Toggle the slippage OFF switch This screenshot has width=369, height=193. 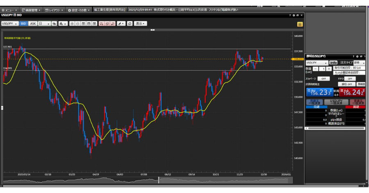click(x=323, y=79)
